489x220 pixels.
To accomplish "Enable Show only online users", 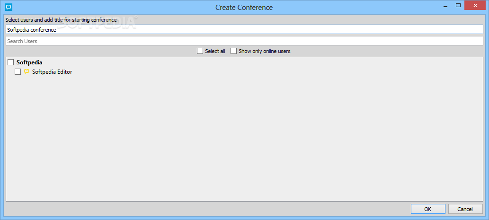I will [x=233, y=51].
